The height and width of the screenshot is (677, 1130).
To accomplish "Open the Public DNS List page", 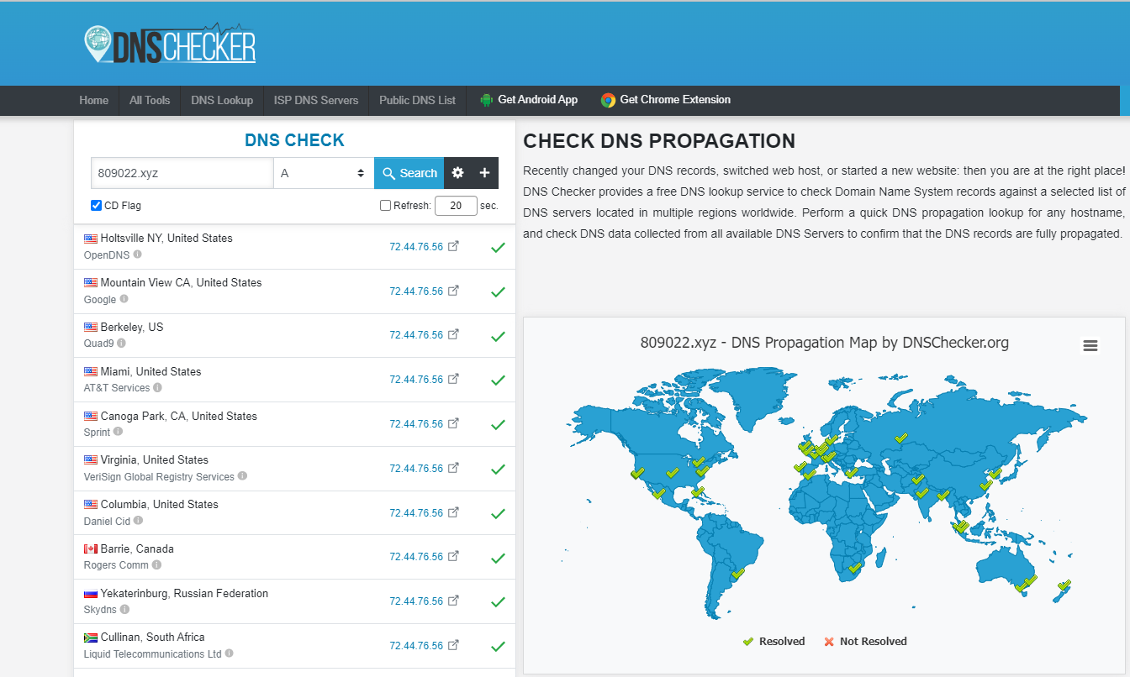I will click(x=417, y=99).
